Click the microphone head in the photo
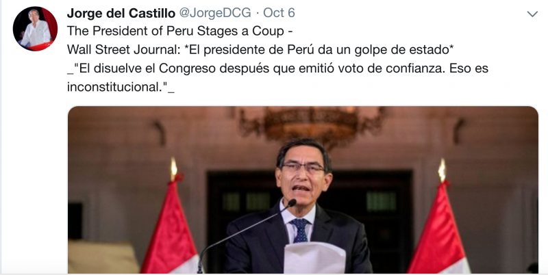 [292, 202]
